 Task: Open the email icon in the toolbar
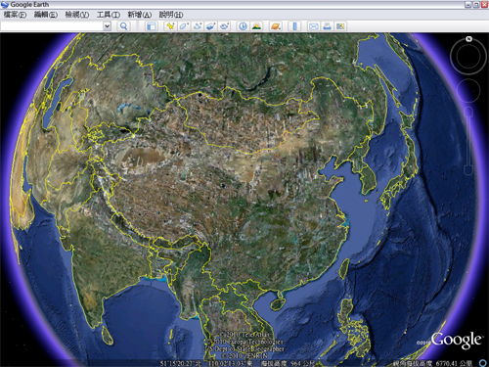[313, 26]
